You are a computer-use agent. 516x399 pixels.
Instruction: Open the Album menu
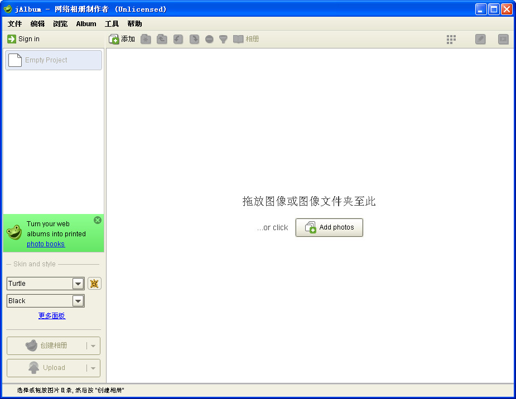point(86,23)
